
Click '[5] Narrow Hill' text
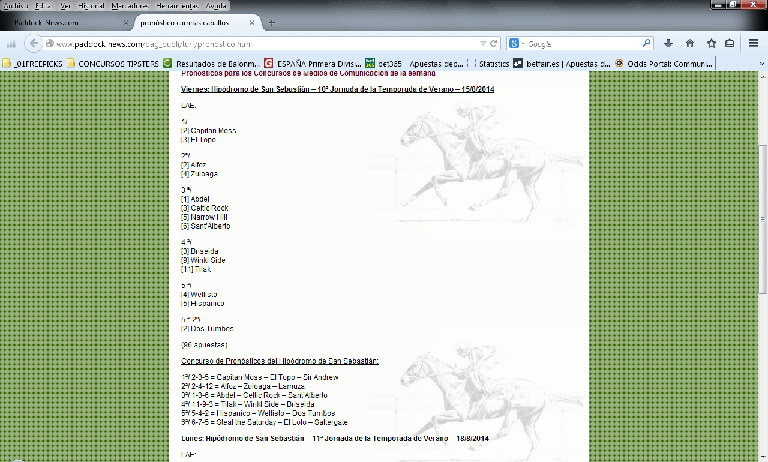[204, 217]
